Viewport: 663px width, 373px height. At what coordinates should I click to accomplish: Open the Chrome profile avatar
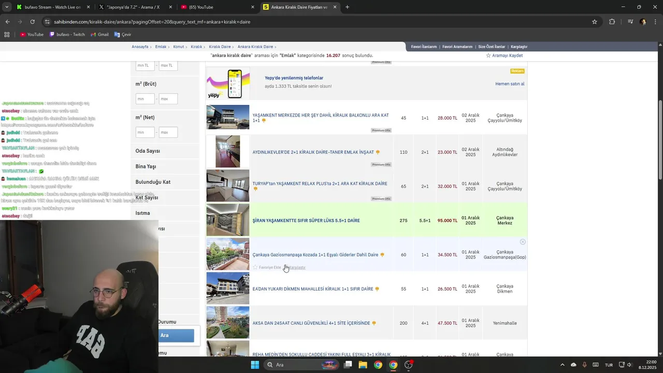[643, 22]
